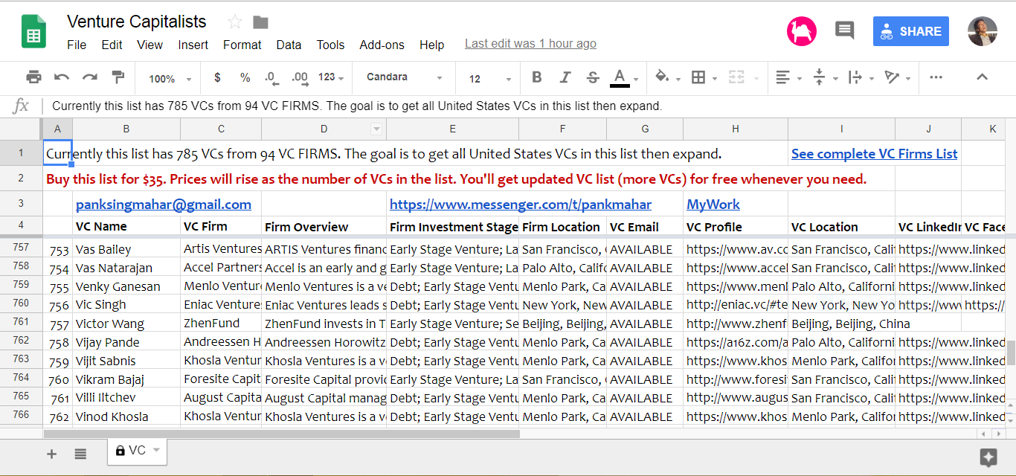Viewport: 1016px width, 476px height.
Task: Undo the last action
Action: click(62, 77)
